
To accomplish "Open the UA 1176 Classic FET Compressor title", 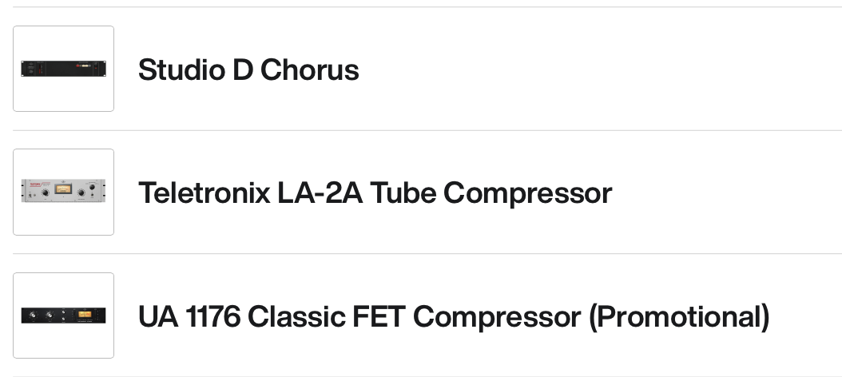I will pos(454,316).
